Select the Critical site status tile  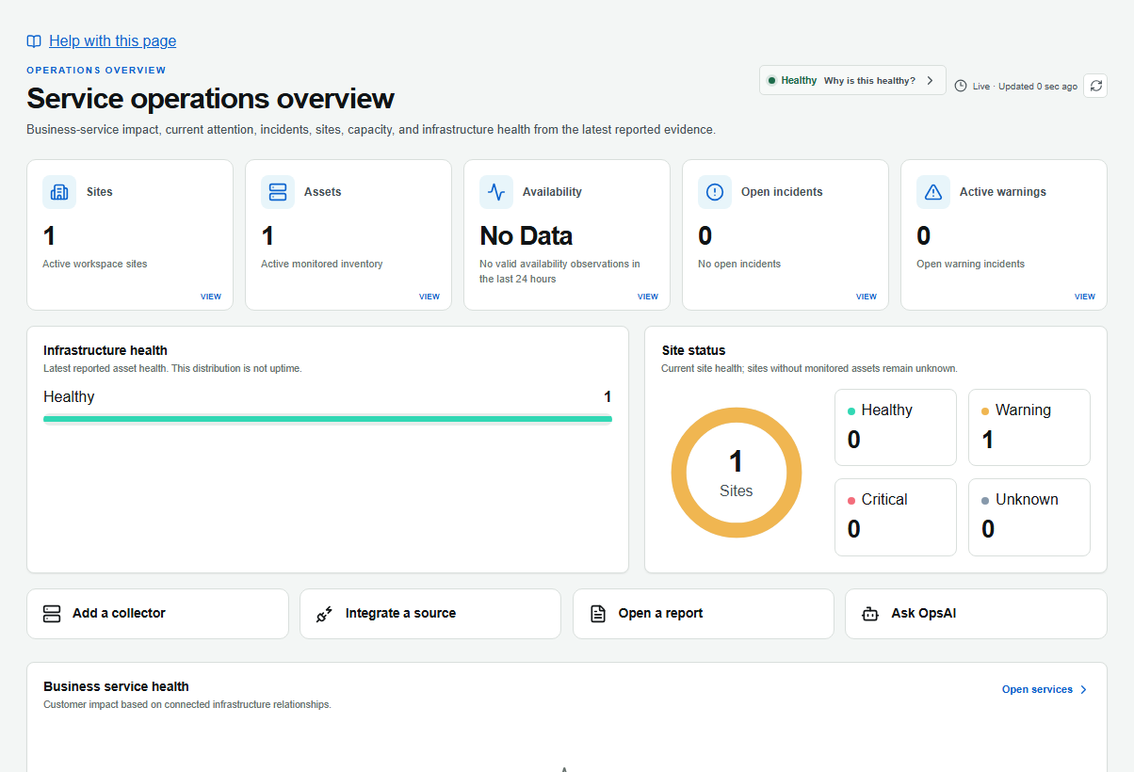[896, 517]
